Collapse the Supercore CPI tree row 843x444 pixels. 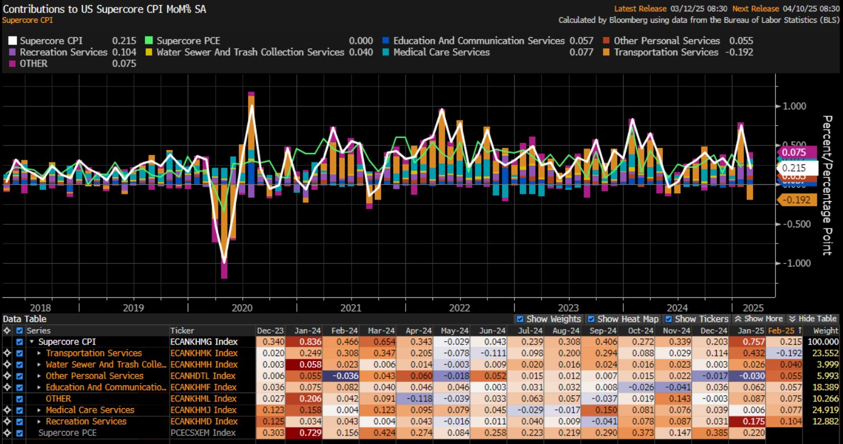(x=32, y=342)
